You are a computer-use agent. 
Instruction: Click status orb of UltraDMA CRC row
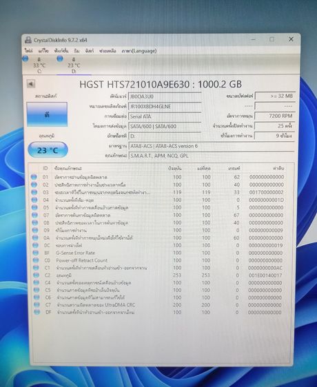click(x=37, y=304)
